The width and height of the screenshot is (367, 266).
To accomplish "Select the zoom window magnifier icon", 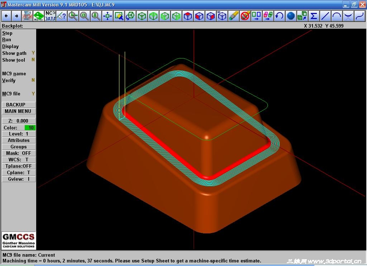I will 85,16.
